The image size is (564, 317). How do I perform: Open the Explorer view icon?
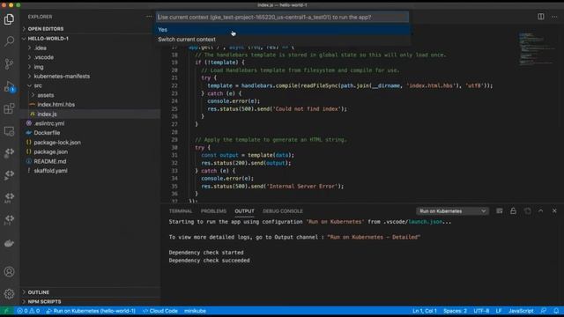[x=10, y=19]
